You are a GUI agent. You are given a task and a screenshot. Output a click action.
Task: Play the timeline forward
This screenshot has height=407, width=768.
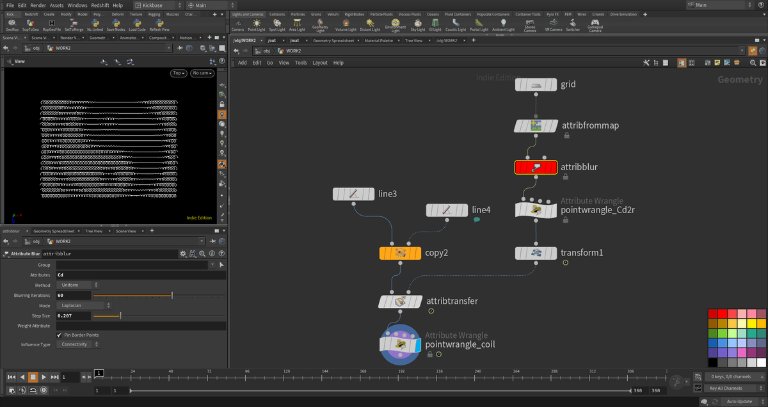click(44, 377)
